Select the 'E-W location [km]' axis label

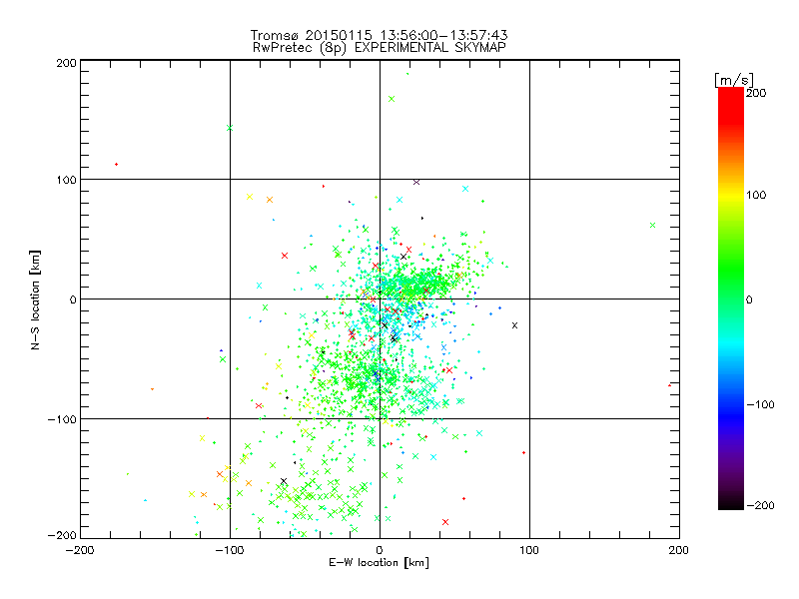coord(379,563)
